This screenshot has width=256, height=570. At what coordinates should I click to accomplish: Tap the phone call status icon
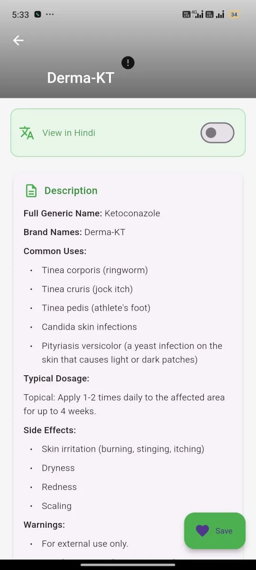(37, 15)
